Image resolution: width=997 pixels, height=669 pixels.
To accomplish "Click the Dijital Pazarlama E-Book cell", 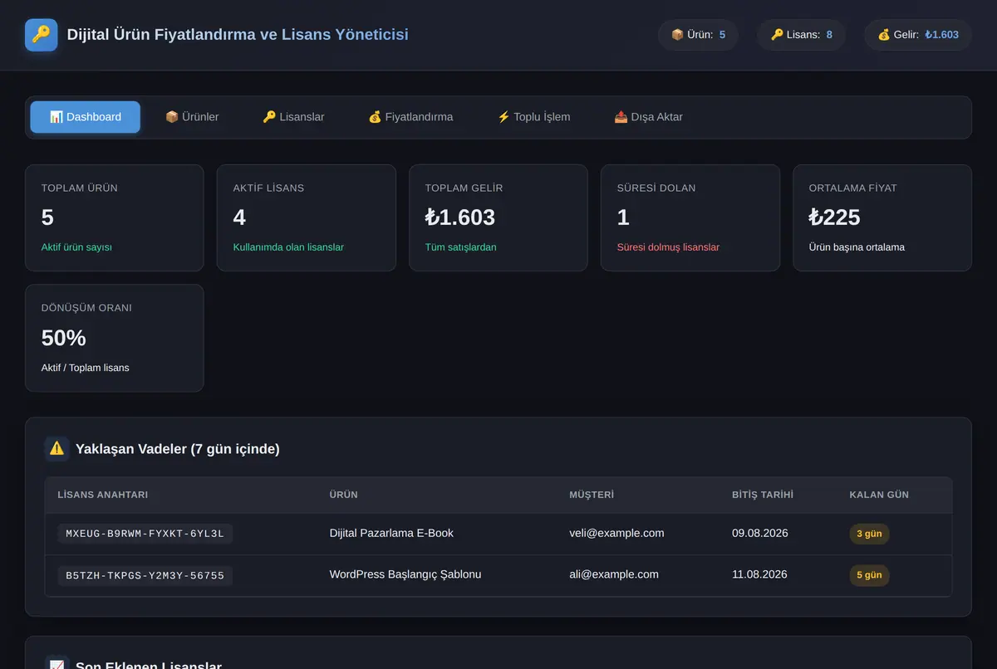I will coord(391,533).
